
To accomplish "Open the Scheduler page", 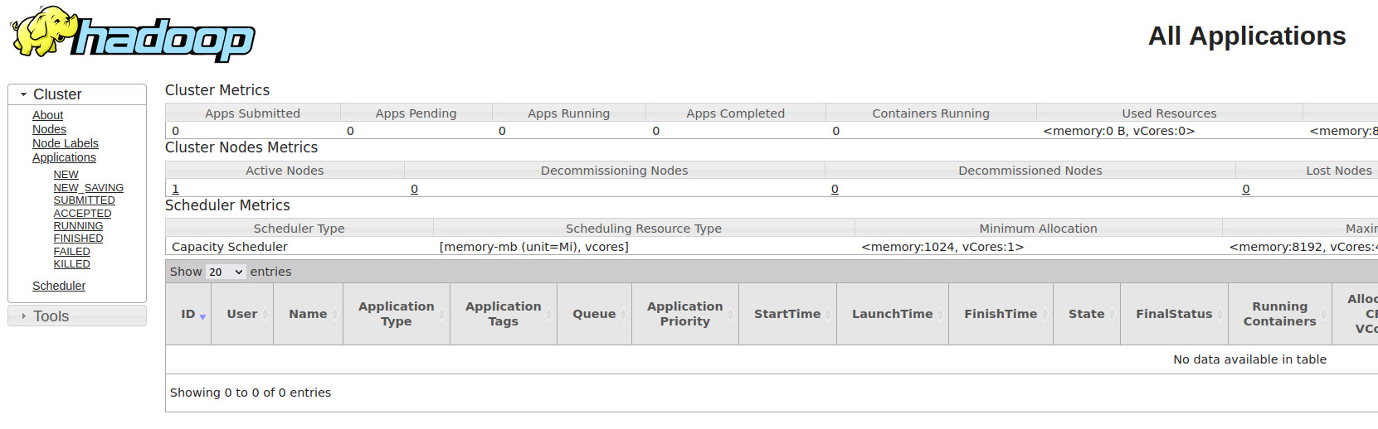I will tap(59, 286).
